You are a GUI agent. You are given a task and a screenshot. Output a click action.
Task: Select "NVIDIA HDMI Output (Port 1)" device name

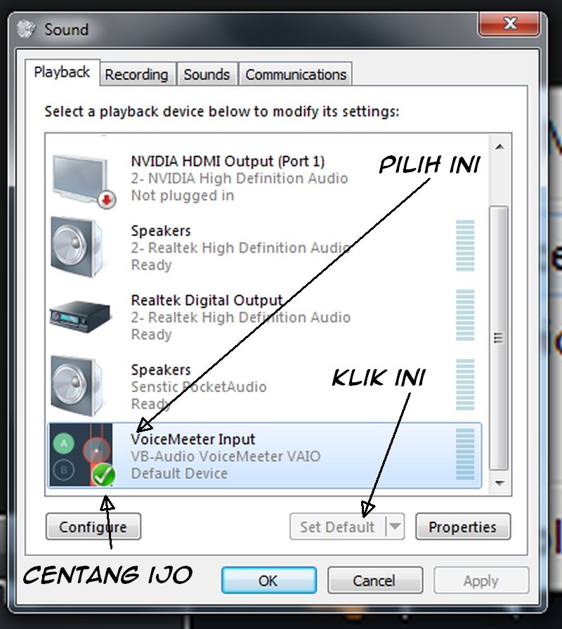click(x=228, y=161)
